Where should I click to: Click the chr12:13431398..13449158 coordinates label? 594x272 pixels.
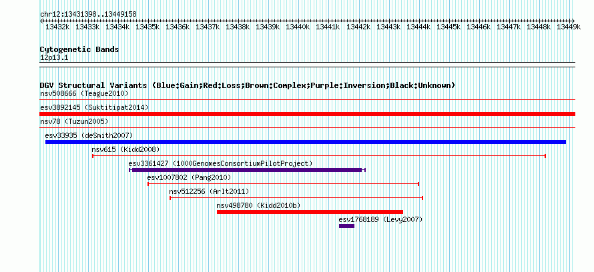88,14
